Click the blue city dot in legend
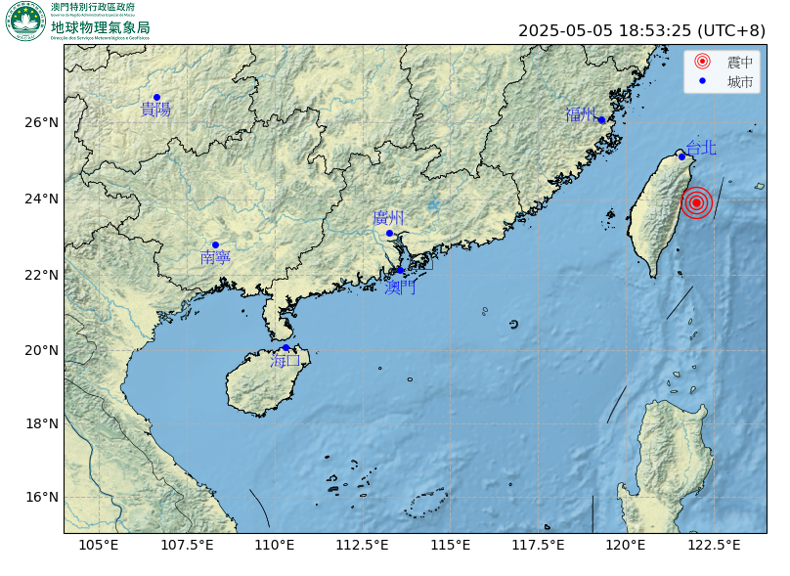 [702, 81]
